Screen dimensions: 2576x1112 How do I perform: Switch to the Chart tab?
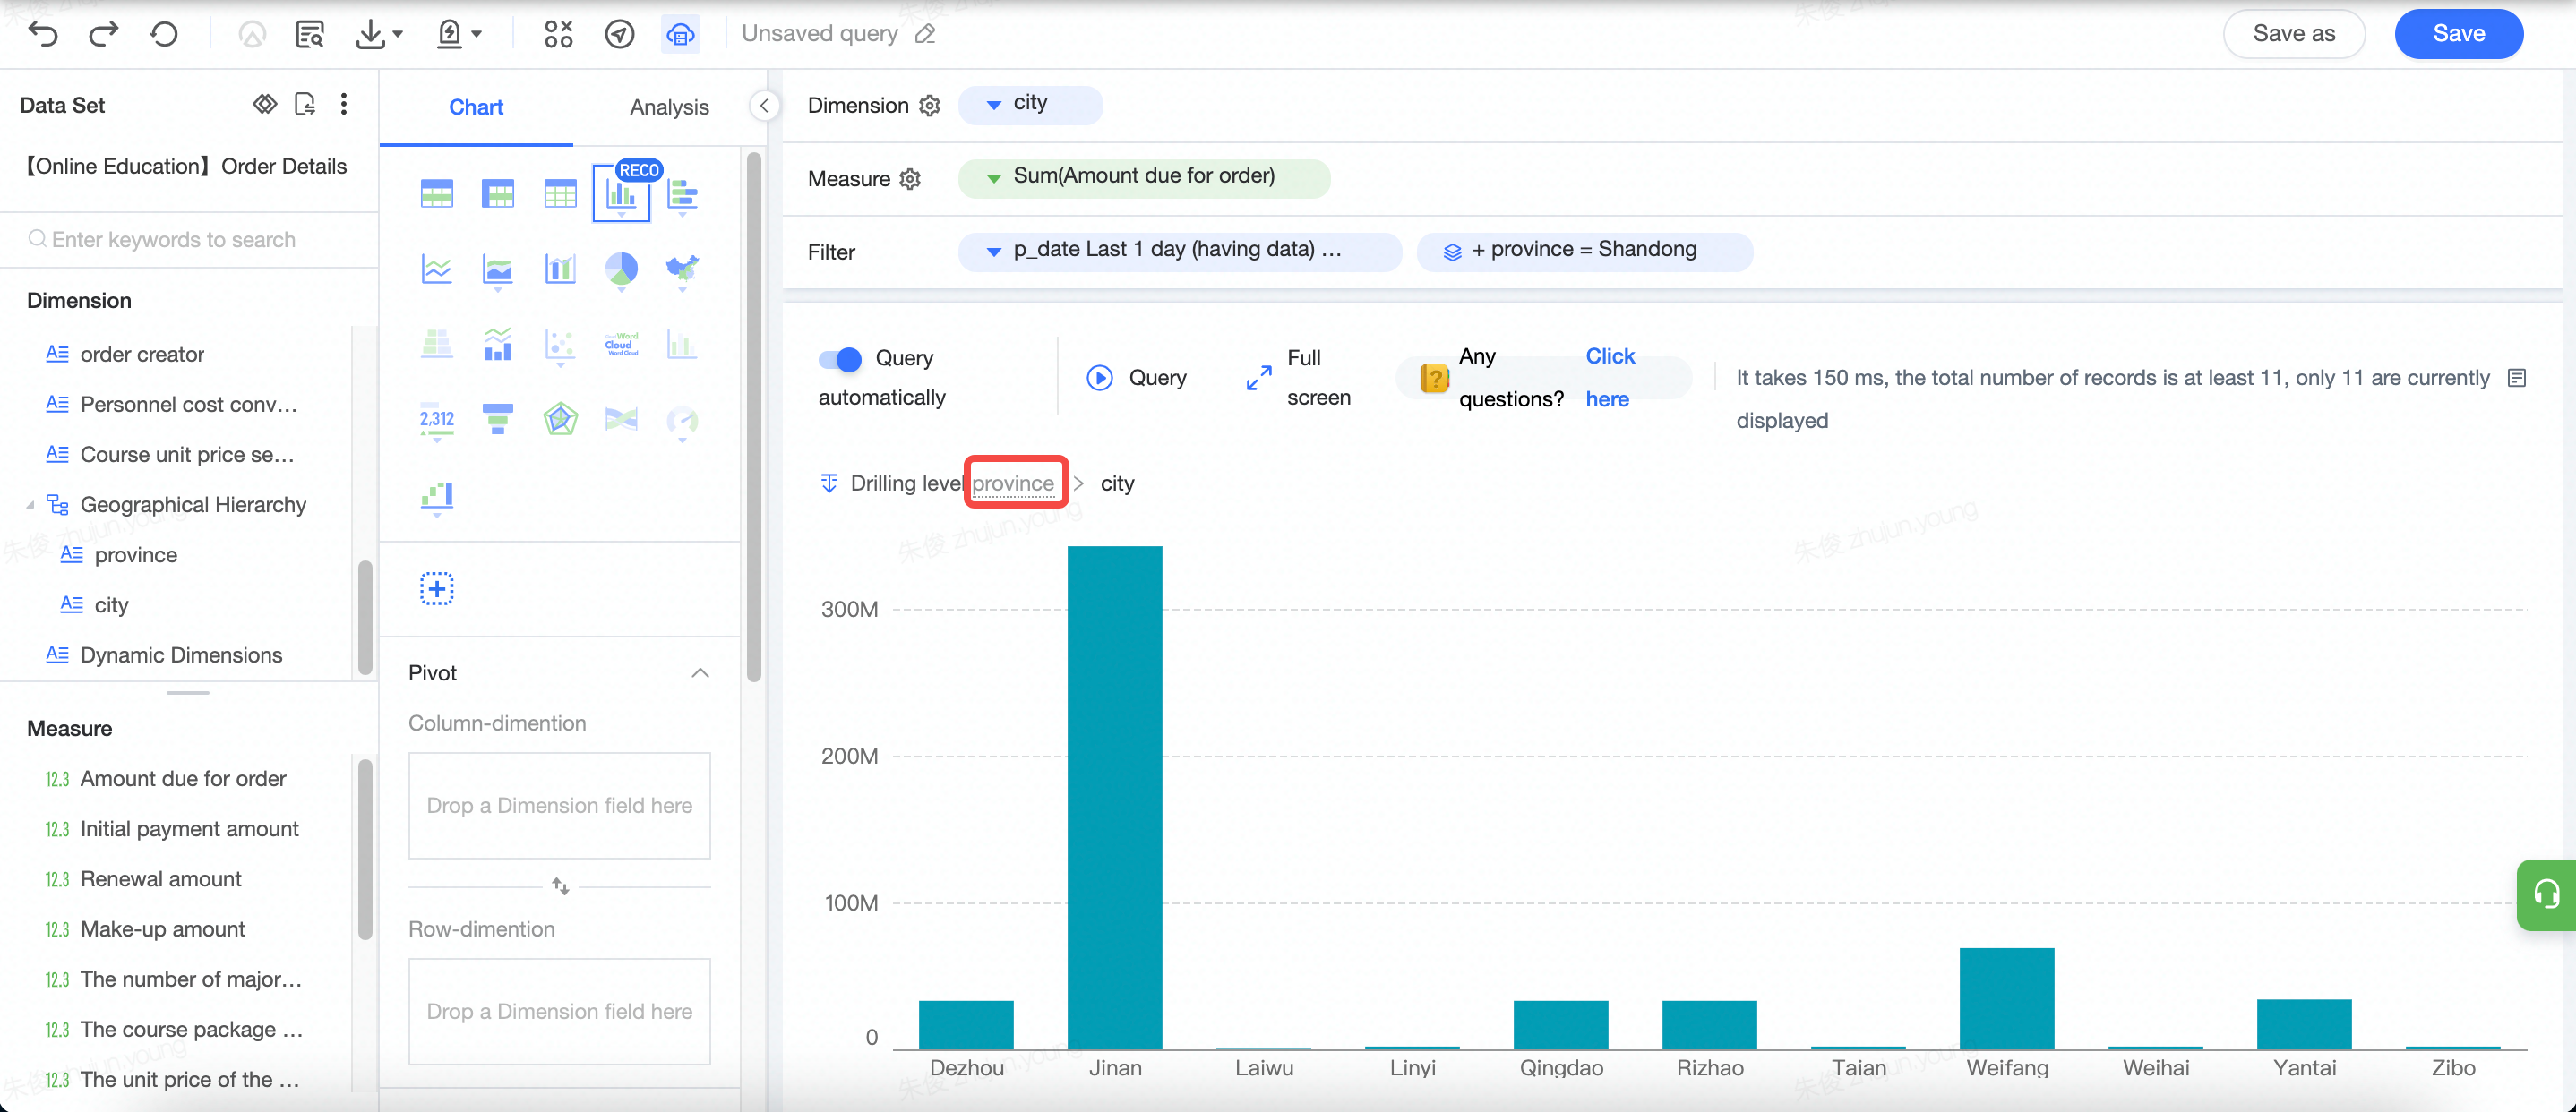click(476, 107)
